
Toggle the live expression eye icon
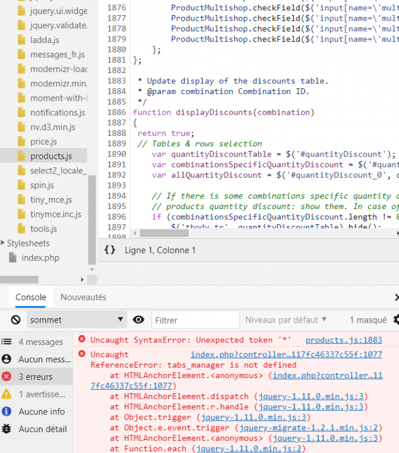[x=139, y=320]
